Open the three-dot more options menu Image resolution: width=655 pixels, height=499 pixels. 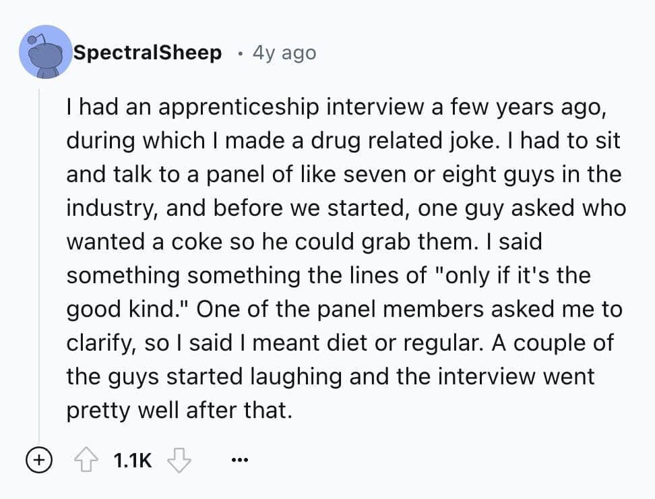point(239,461)
